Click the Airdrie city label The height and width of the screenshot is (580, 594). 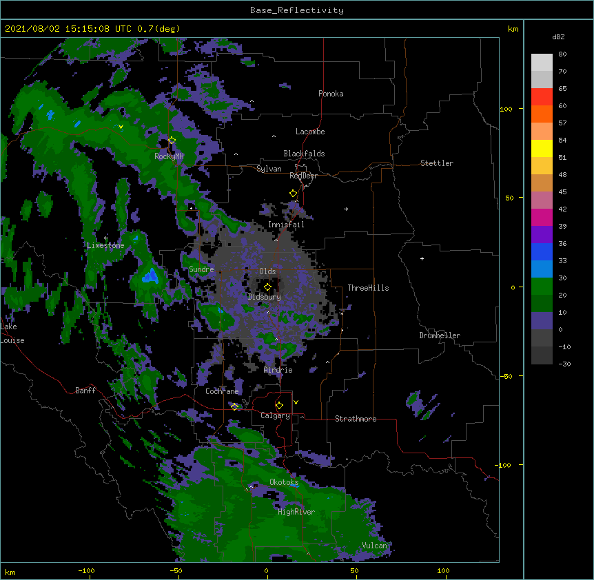pyautogui.click(x=278, y=370)
